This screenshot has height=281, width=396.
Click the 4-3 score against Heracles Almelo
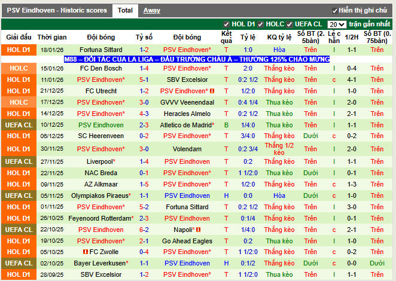pyautogui.click(x=144, y=114)
